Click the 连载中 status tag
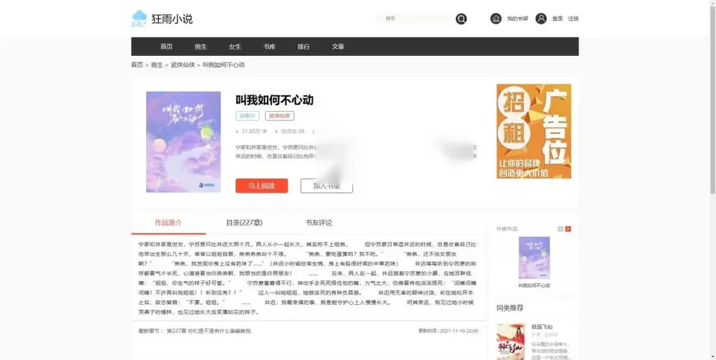Viewport: 716px width, 360px height. pyautogui.click(x=248, y=116)
